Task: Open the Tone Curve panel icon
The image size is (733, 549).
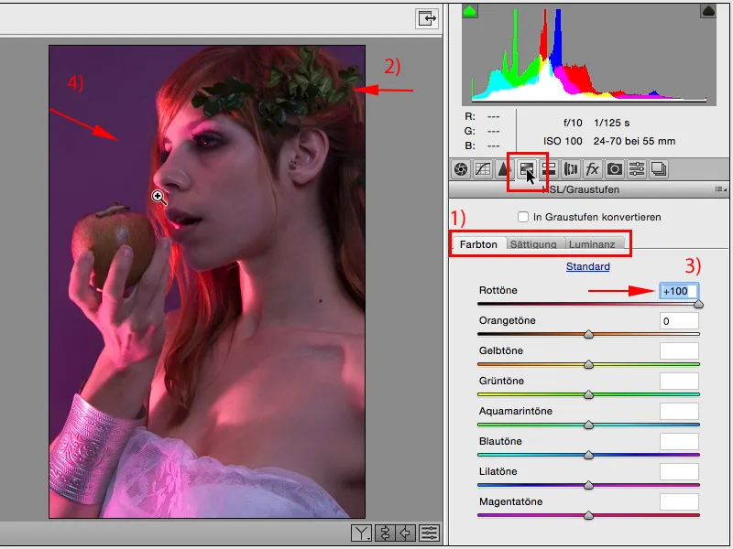Action: (x=483, y=169)
